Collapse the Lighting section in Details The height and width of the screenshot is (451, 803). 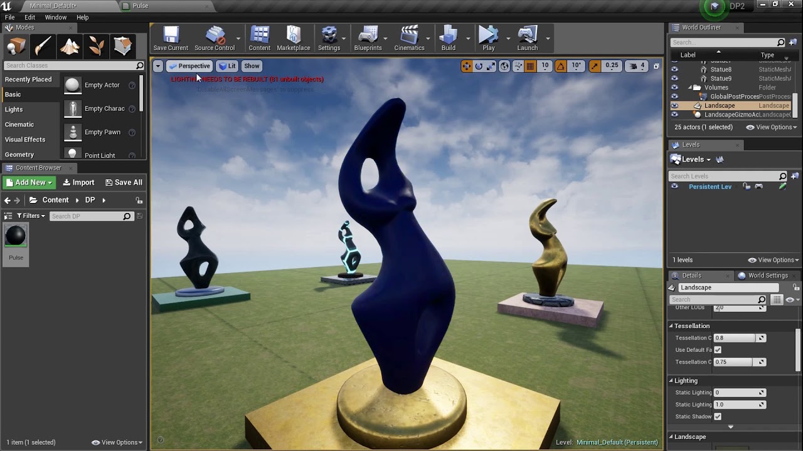coord(671,381)
